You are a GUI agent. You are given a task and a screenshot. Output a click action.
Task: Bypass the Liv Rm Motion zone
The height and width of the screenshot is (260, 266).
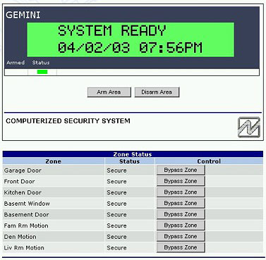click(x=181, y=247)
